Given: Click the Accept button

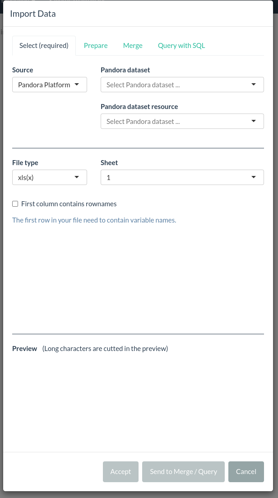Looking at the screenshot, I should pos(120,471).
